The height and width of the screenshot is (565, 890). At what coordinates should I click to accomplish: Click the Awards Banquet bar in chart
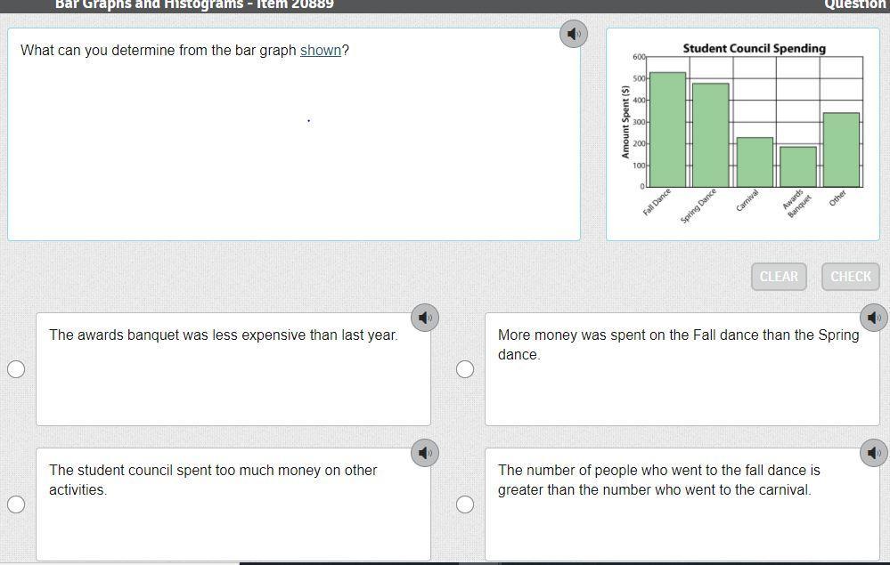click(797, 166)
